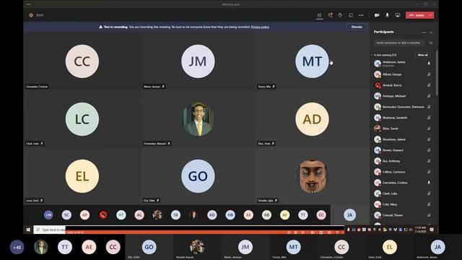The width and height of the screenshot is (462, 260).
Task: Select Amaral, Kierra in participants list
Action: point(402,85)
